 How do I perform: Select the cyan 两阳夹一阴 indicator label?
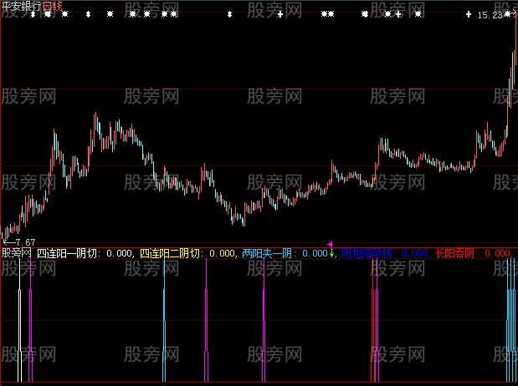pyautogui.click(x=267, y=253)
